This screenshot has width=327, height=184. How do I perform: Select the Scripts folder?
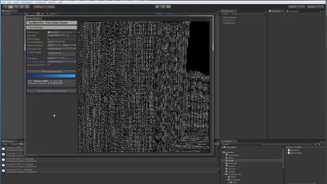tap(231, 172)
